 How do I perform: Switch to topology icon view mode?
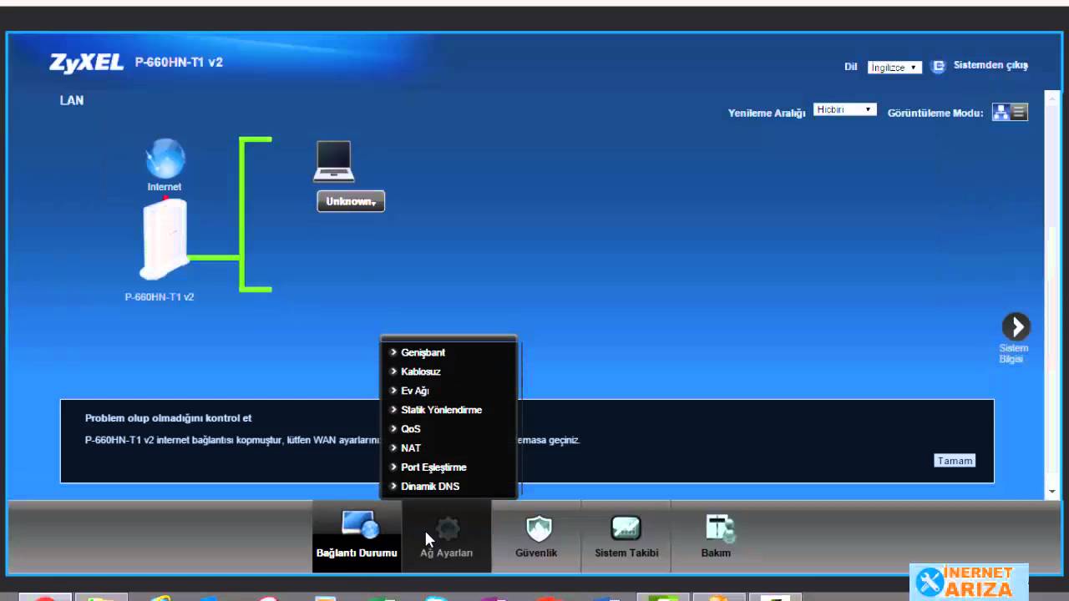[1001, 113]
